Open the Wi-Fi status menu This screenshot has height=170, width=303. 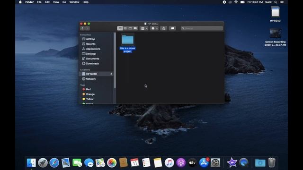(x=236, y=2)
